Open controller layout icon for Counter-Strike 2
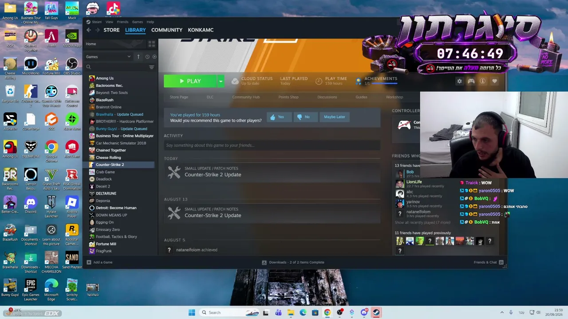The width and height of the screenshot is (568, 319). (471, 81)
